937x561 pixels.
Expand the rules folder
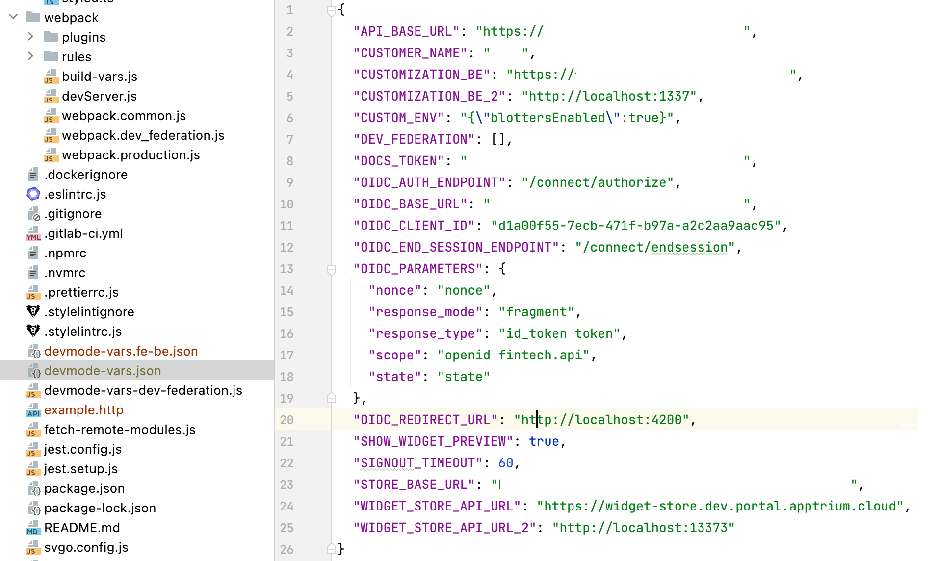[30, 56]
